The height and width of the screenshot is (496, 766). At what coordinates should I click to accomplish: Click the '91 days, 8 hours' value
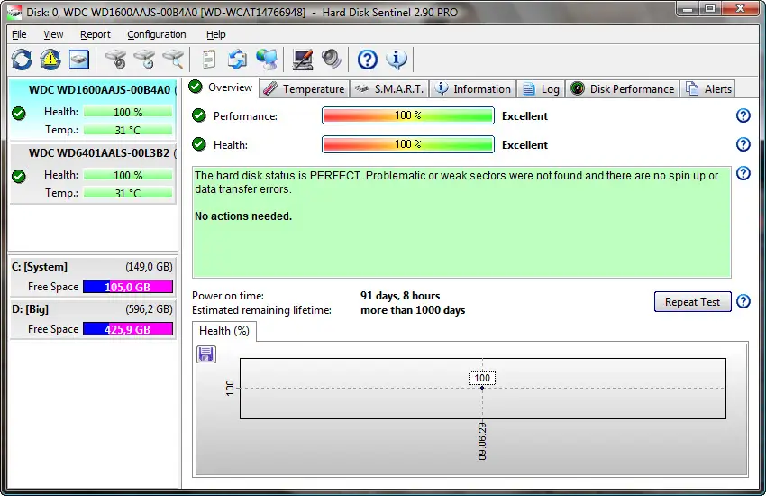(x=400, y=296)
